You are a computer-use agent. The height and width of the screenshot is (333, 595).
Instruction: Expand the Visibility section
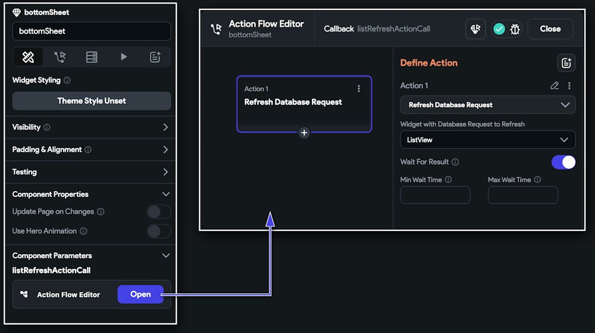tap(165, 127)
